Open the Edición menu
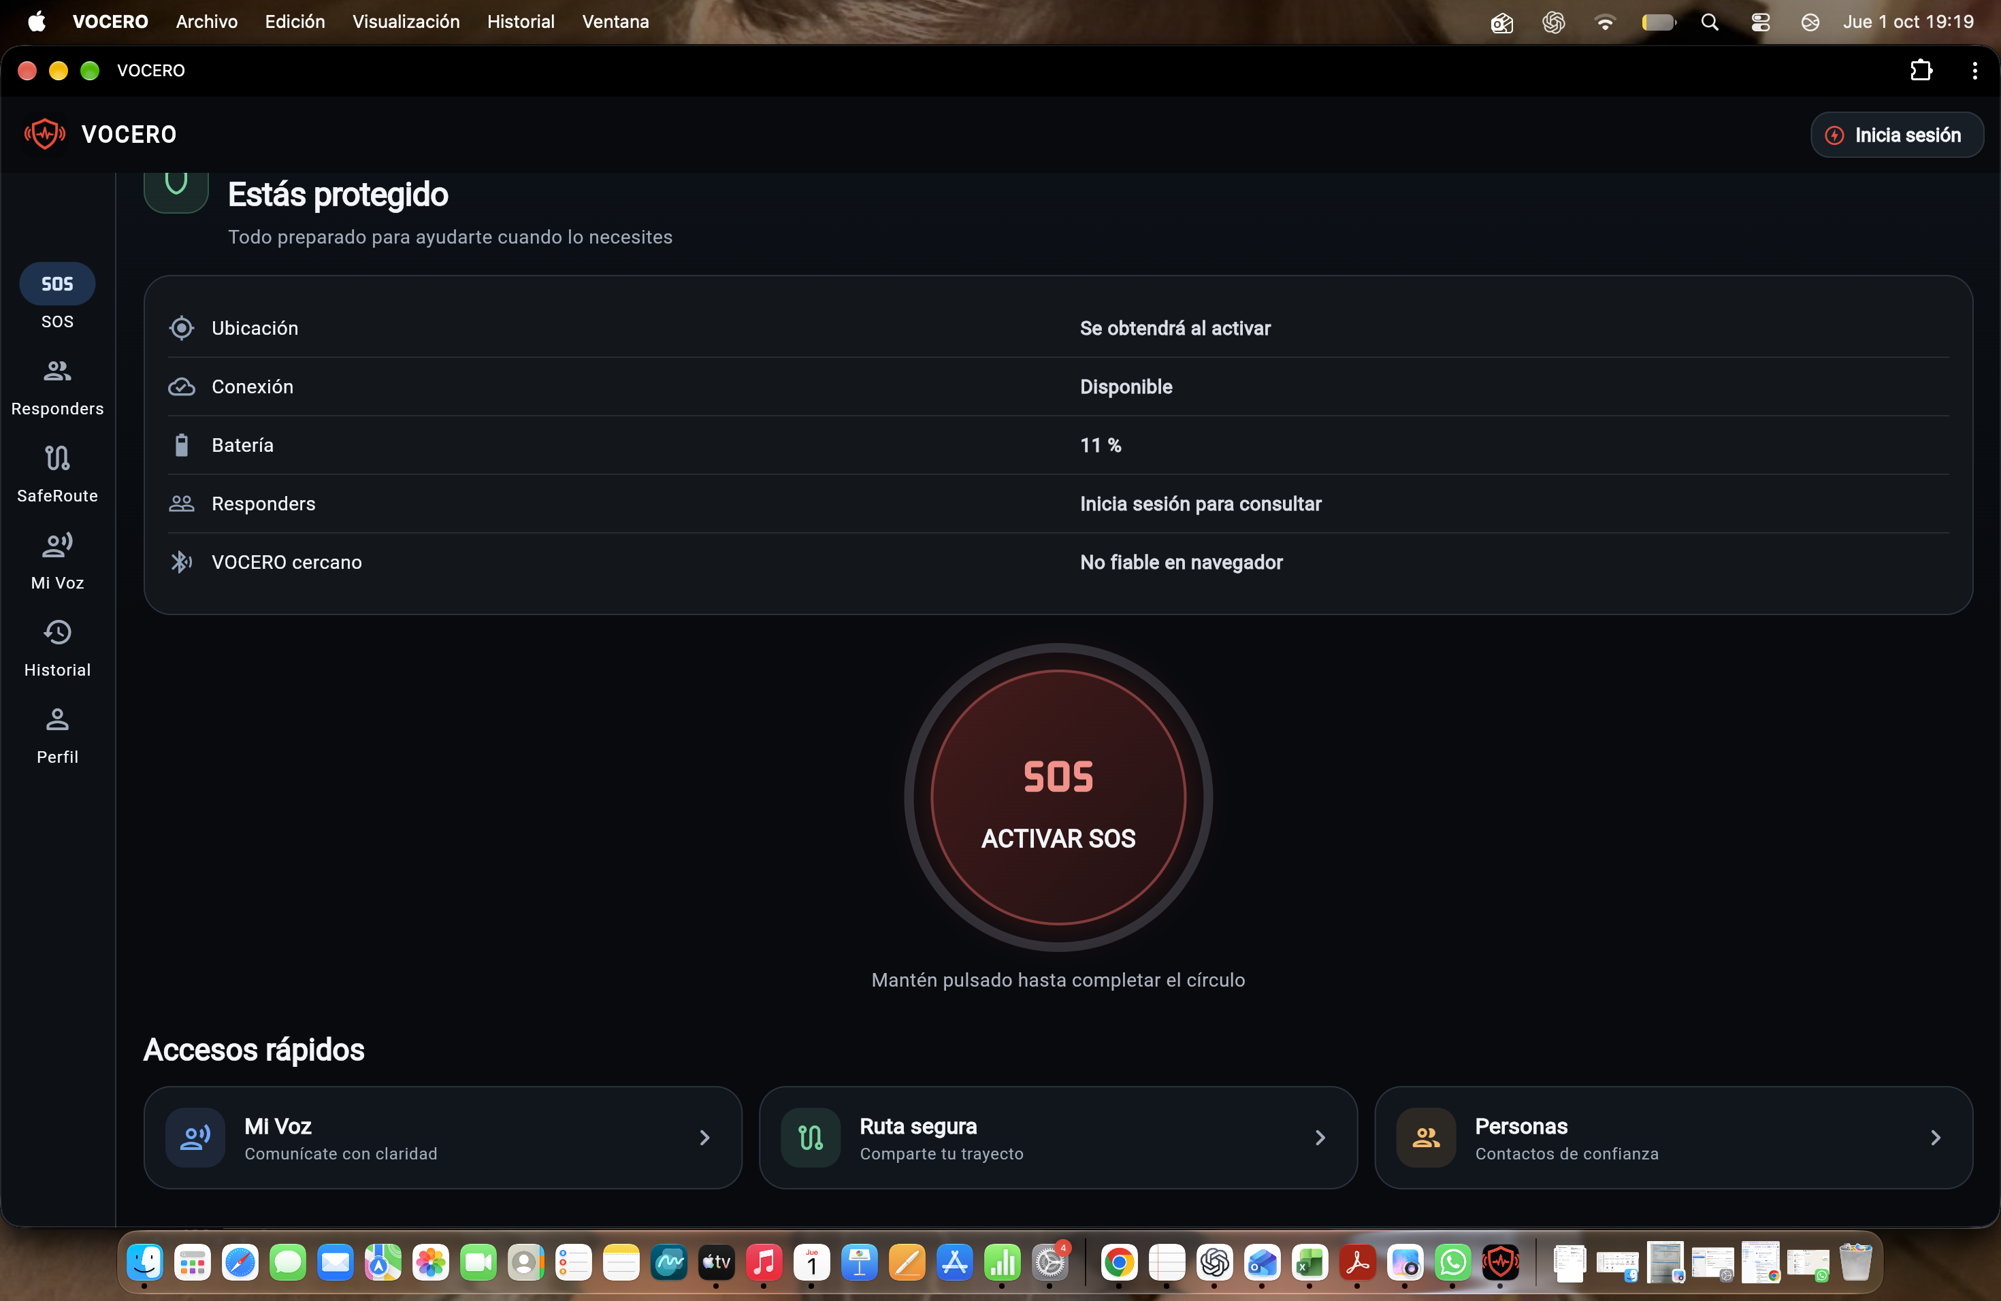2001x1301 pixels. click(295, 22)
